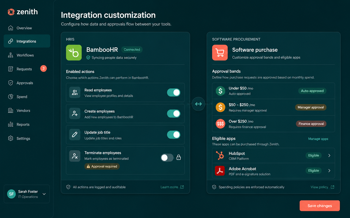Click the Create employees add-person icon
This screenshot has width=350, height=218.
coord(75,114)
